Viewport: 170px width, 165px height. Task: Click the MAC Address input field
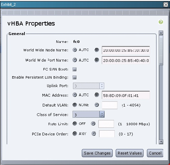point(126,95)
